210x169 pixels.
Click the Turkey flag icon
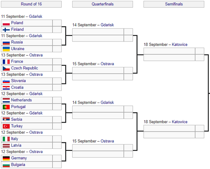6,126
